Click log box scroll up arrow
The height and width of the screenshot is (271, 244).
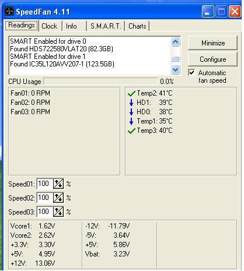pos(176,42)
